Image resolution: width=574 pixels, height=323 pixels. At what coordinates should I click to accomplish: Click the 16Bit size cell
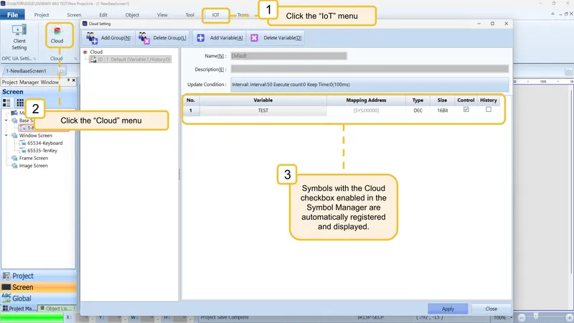point(442,111)
